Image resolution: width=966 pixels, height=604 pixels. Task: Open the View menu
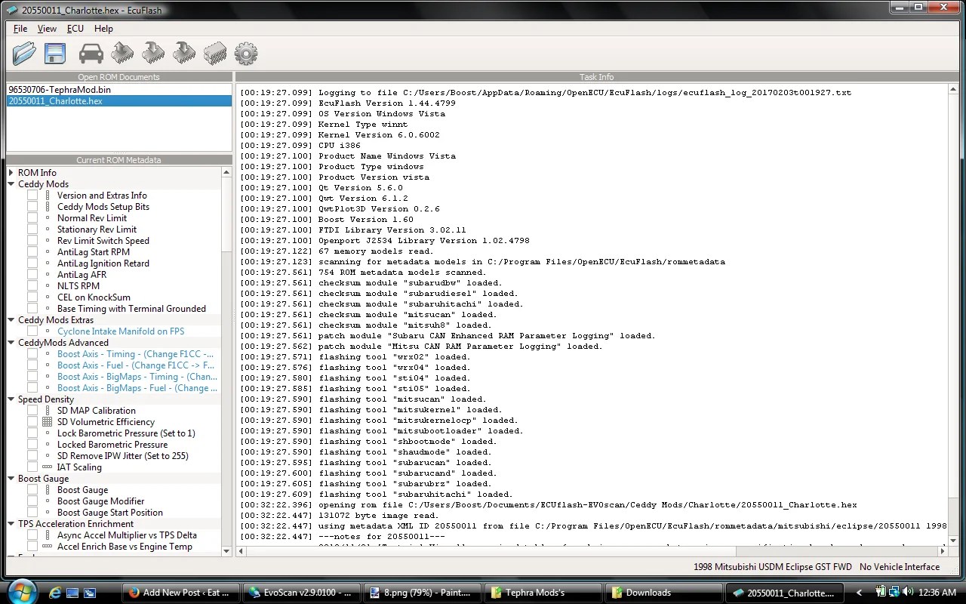click(x=47, y=29)
